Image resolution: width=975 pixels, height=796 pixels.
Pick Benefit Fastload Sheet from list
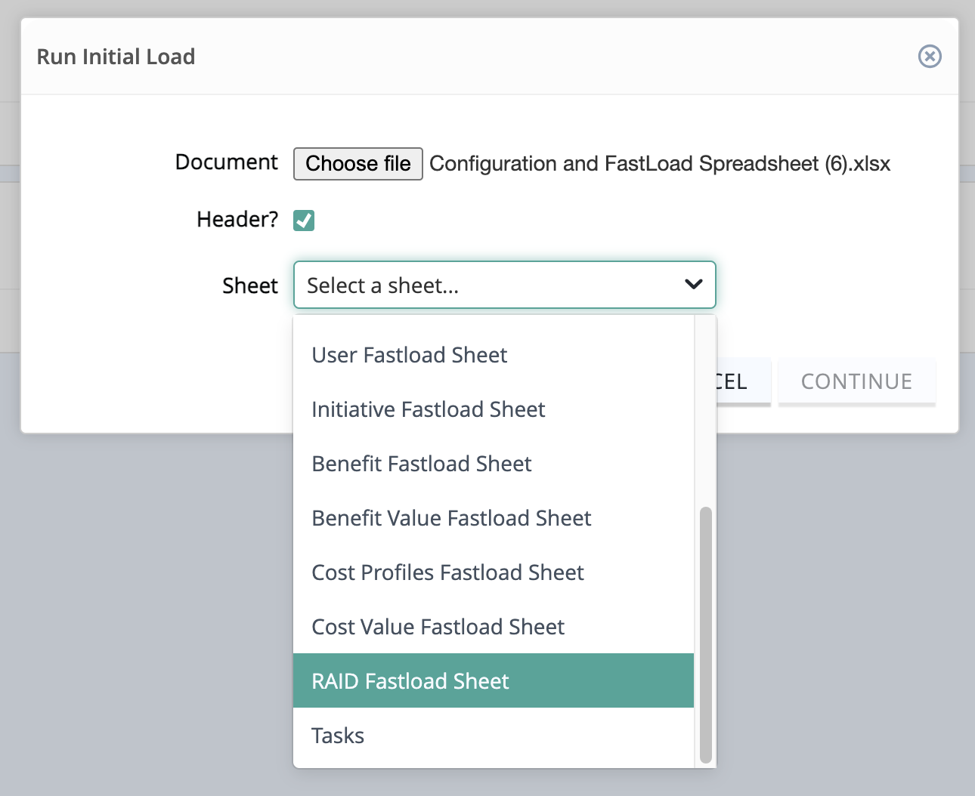point(493,464)
